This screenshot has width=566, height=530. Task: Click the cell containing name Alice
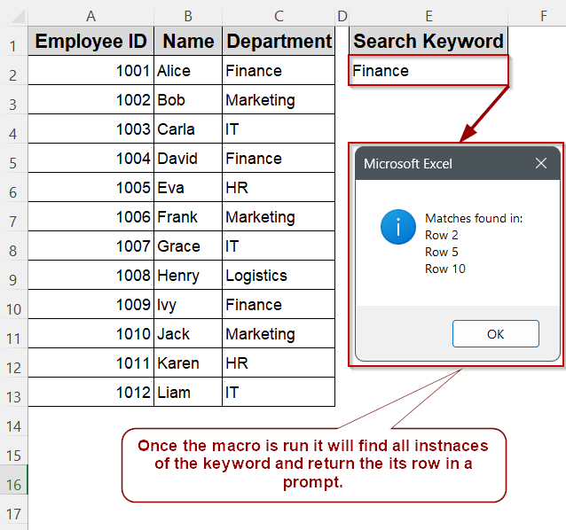188,71
